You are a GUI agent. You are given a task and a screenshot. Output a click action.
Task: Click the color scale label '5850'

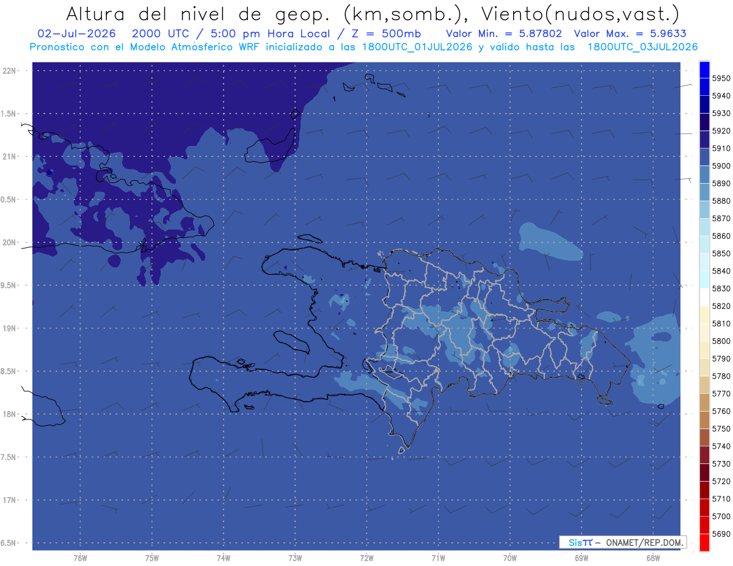[721, 253]
